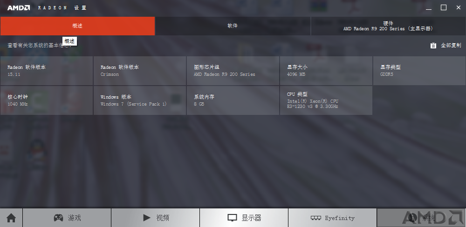This screenshot has width=466, height=227.
Task: Open the 系统 section
Action: [421, 218]
